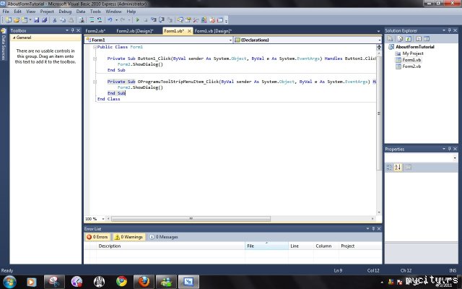The height and width of the screenshot is (289, 462).
Task: Toggle the 0 Errors filter
Action: 97,236
